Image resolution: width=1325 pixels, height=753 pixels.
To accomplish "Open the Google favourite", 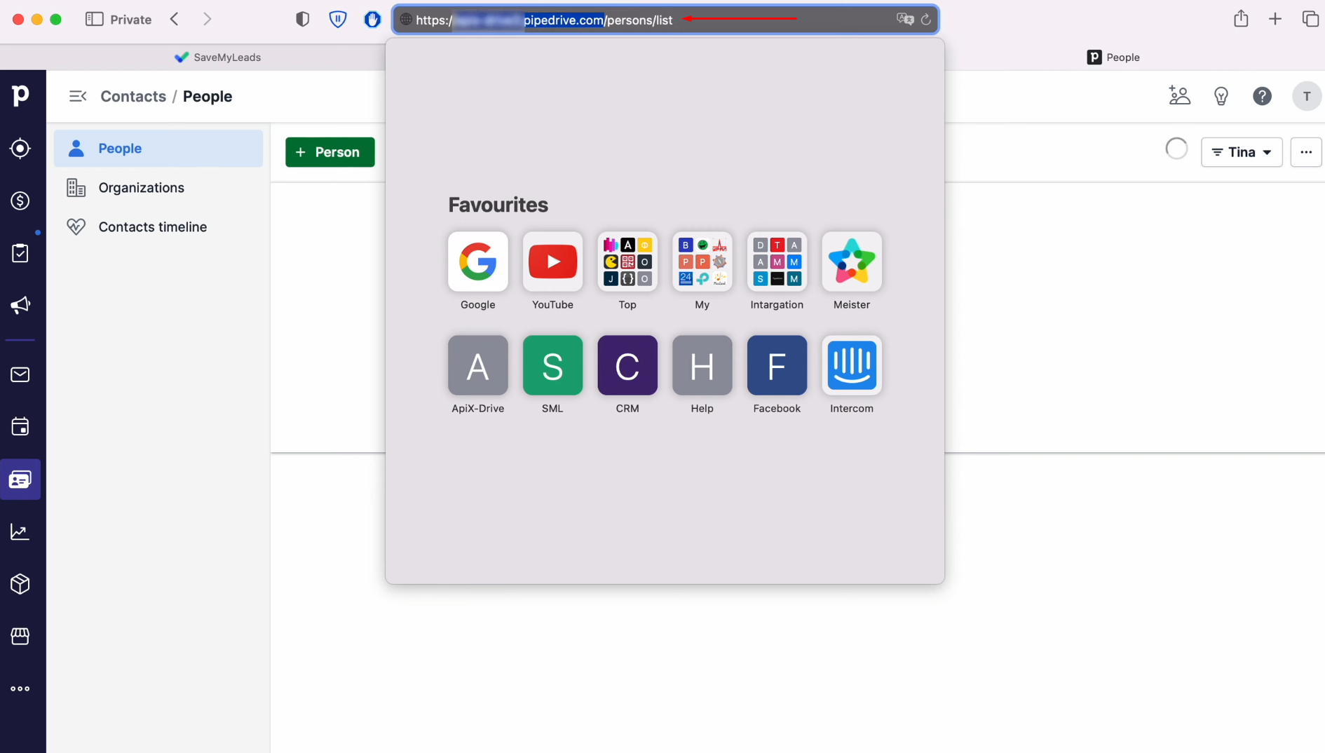I will (x=477, y=262).
